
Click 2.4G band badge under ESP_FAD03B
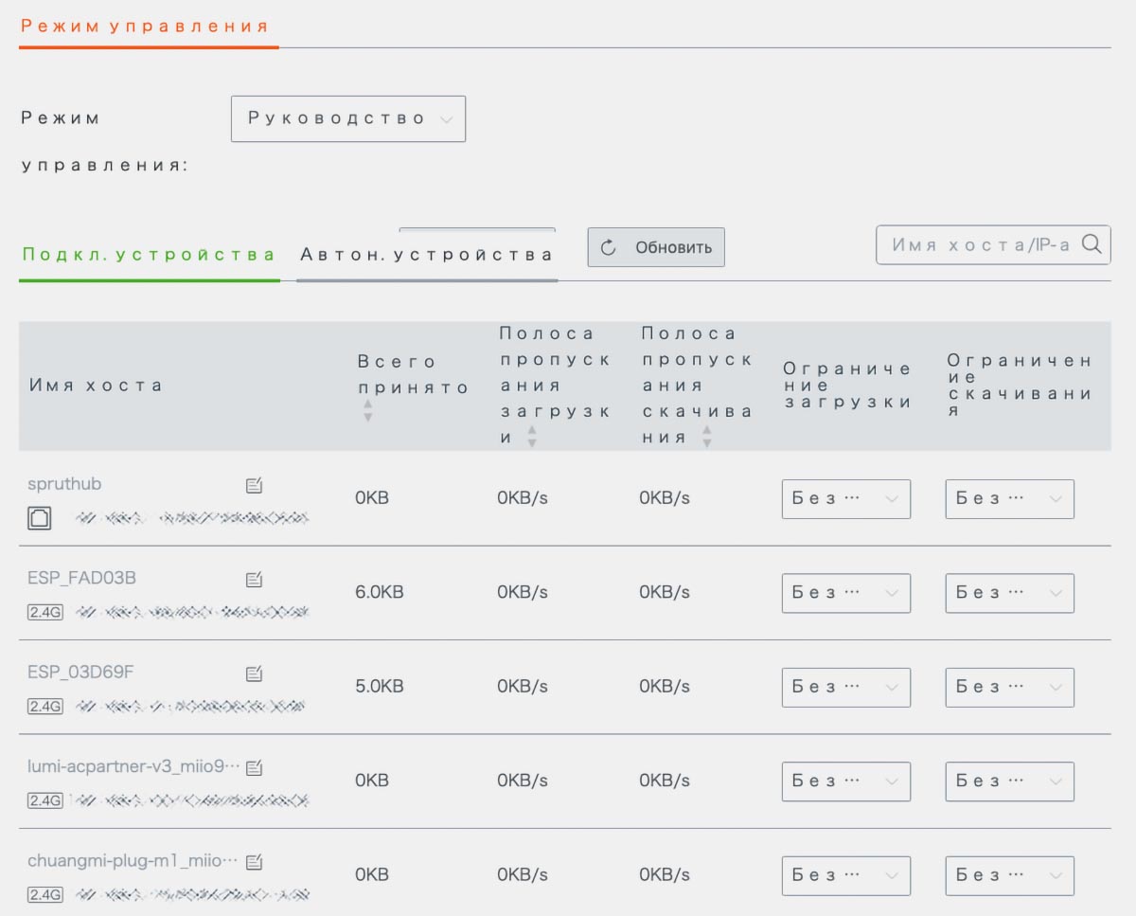point(44,612)
